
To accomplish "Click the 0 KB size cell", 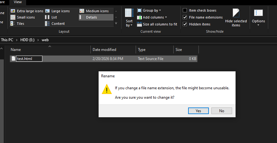I will [193, 59].
